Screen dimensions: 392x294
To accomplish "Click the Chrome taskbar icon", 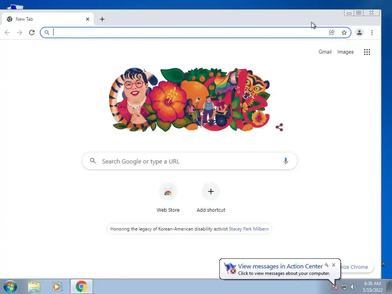I will (x=82, y=286).
